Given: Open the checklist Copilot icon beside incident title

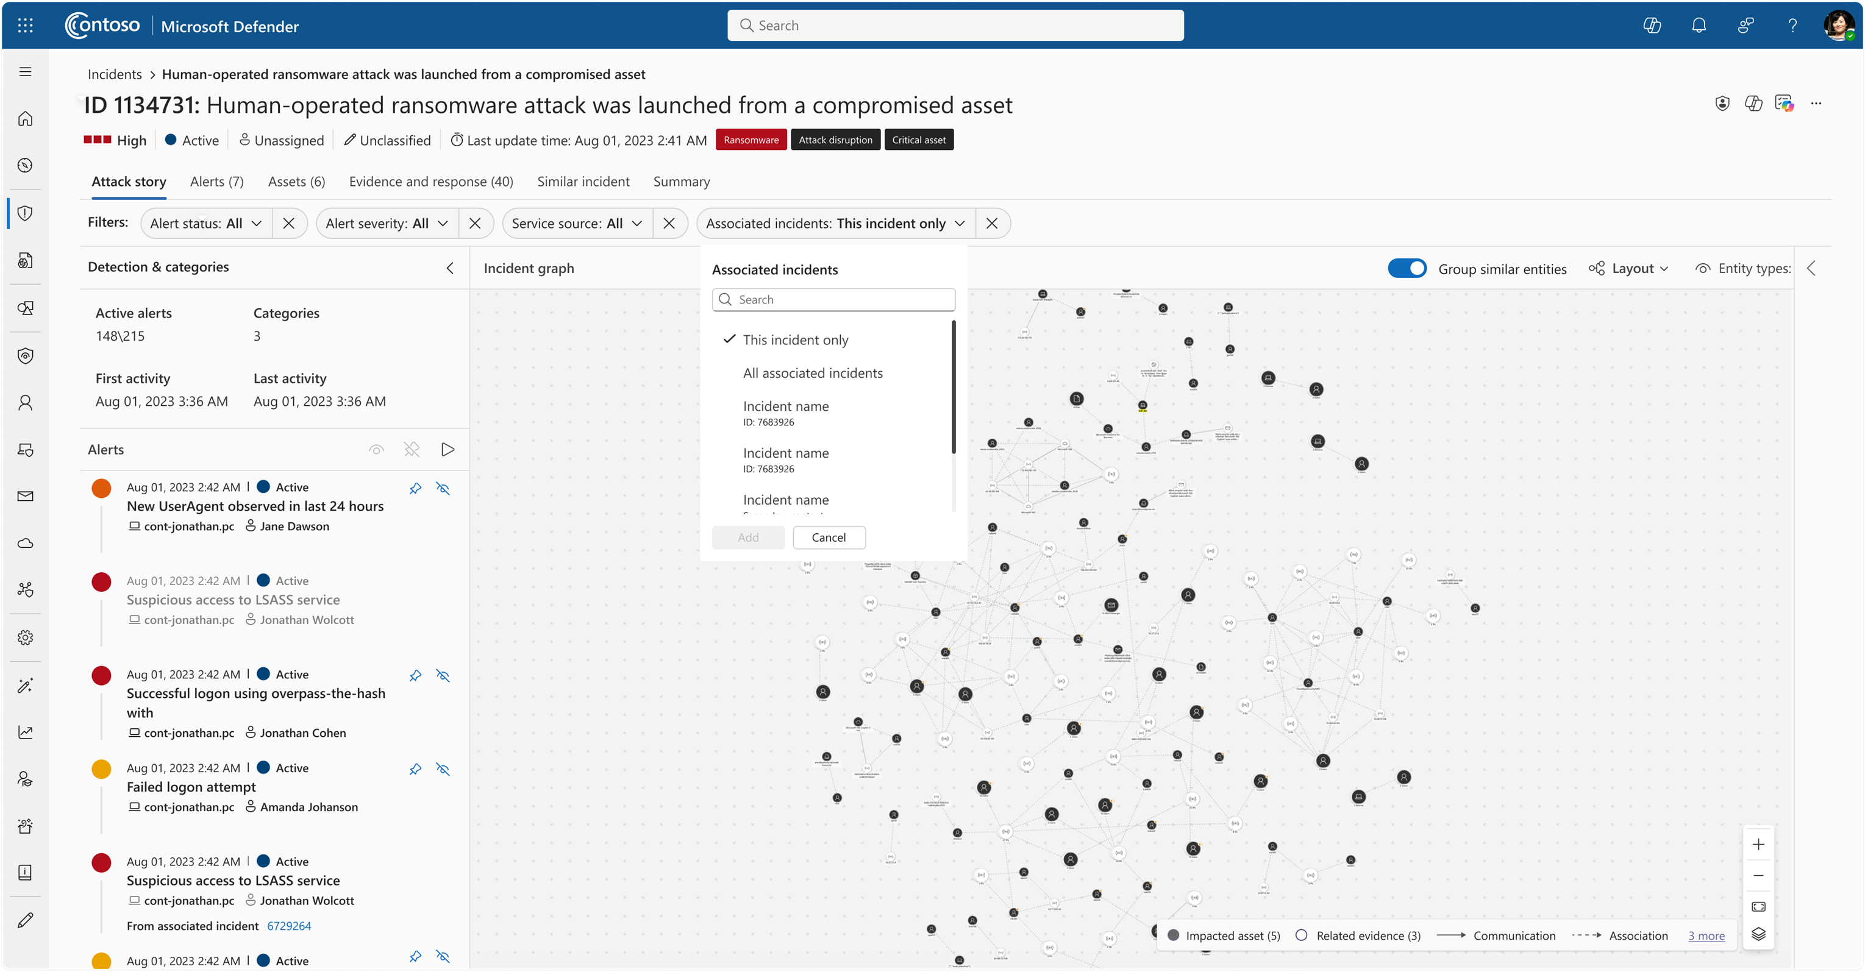Looking at the screenshot, I should 1785,104.
